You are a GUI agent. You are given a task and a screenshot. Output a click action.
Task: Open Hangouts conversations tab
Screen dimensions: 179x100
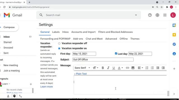(14, 96)
